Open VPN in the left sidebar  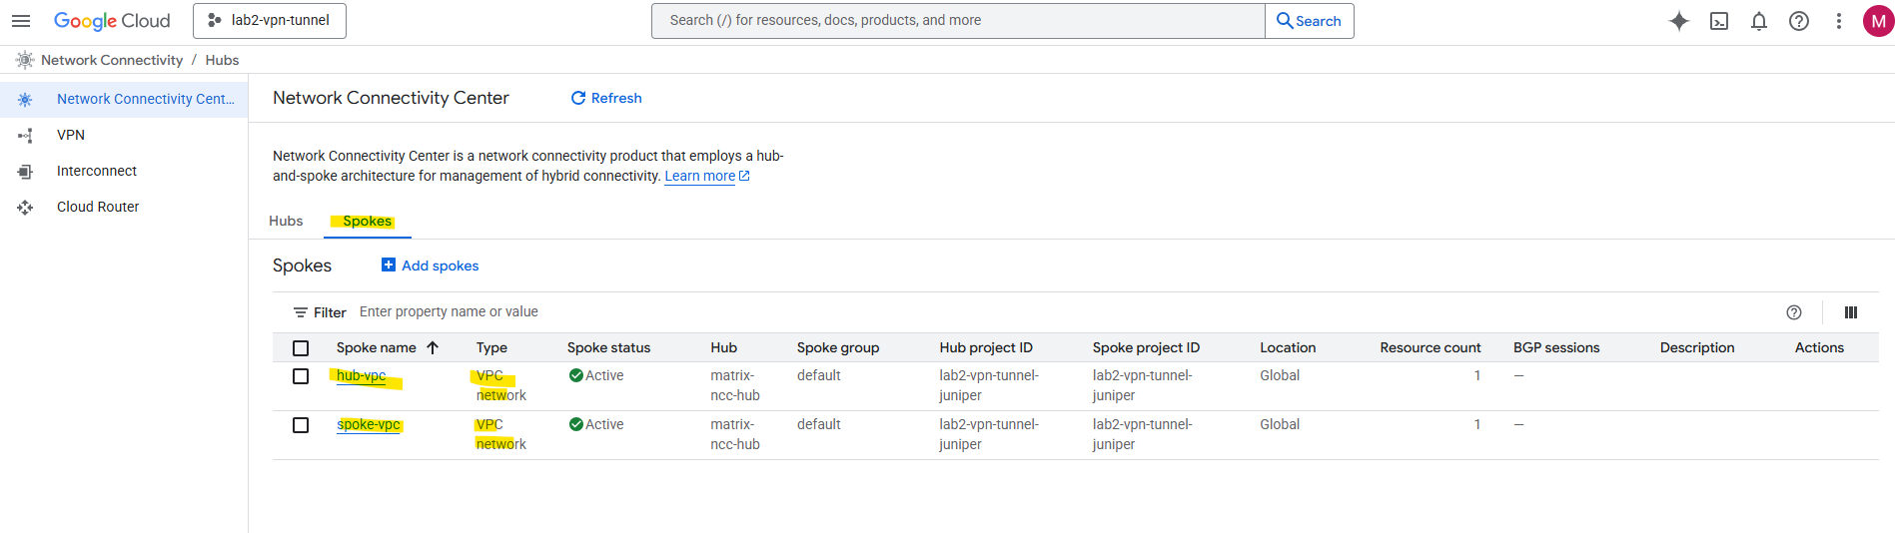click(x=71, y=135)
